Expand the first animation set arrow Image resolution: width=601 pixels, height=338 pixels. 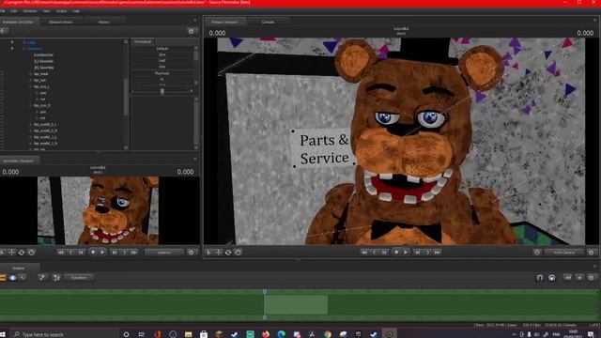click(12, 42)
